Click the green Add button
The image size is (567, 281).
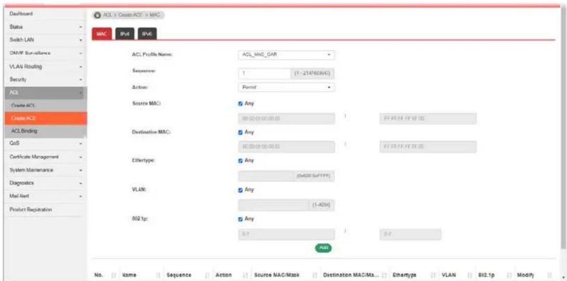323,247
